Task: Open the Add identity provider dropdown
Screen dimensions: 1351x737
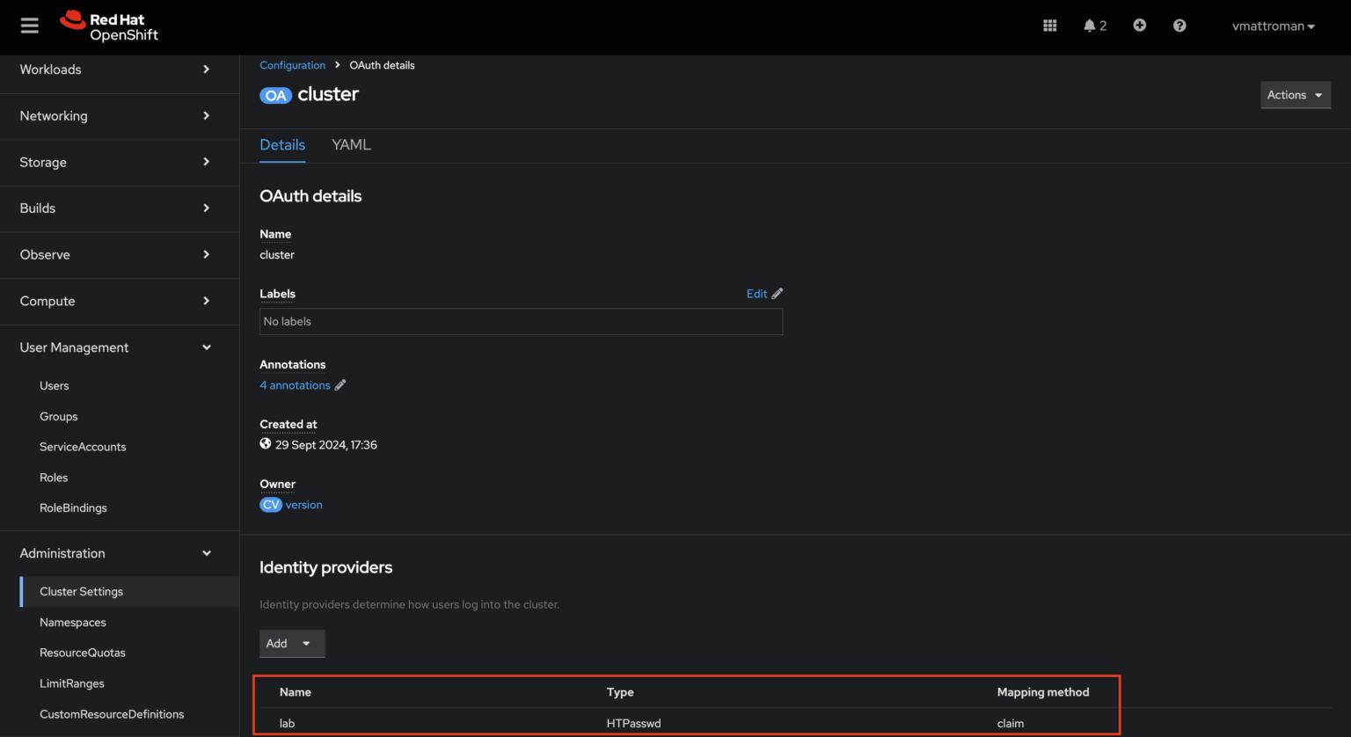Action: pos(292,643)
